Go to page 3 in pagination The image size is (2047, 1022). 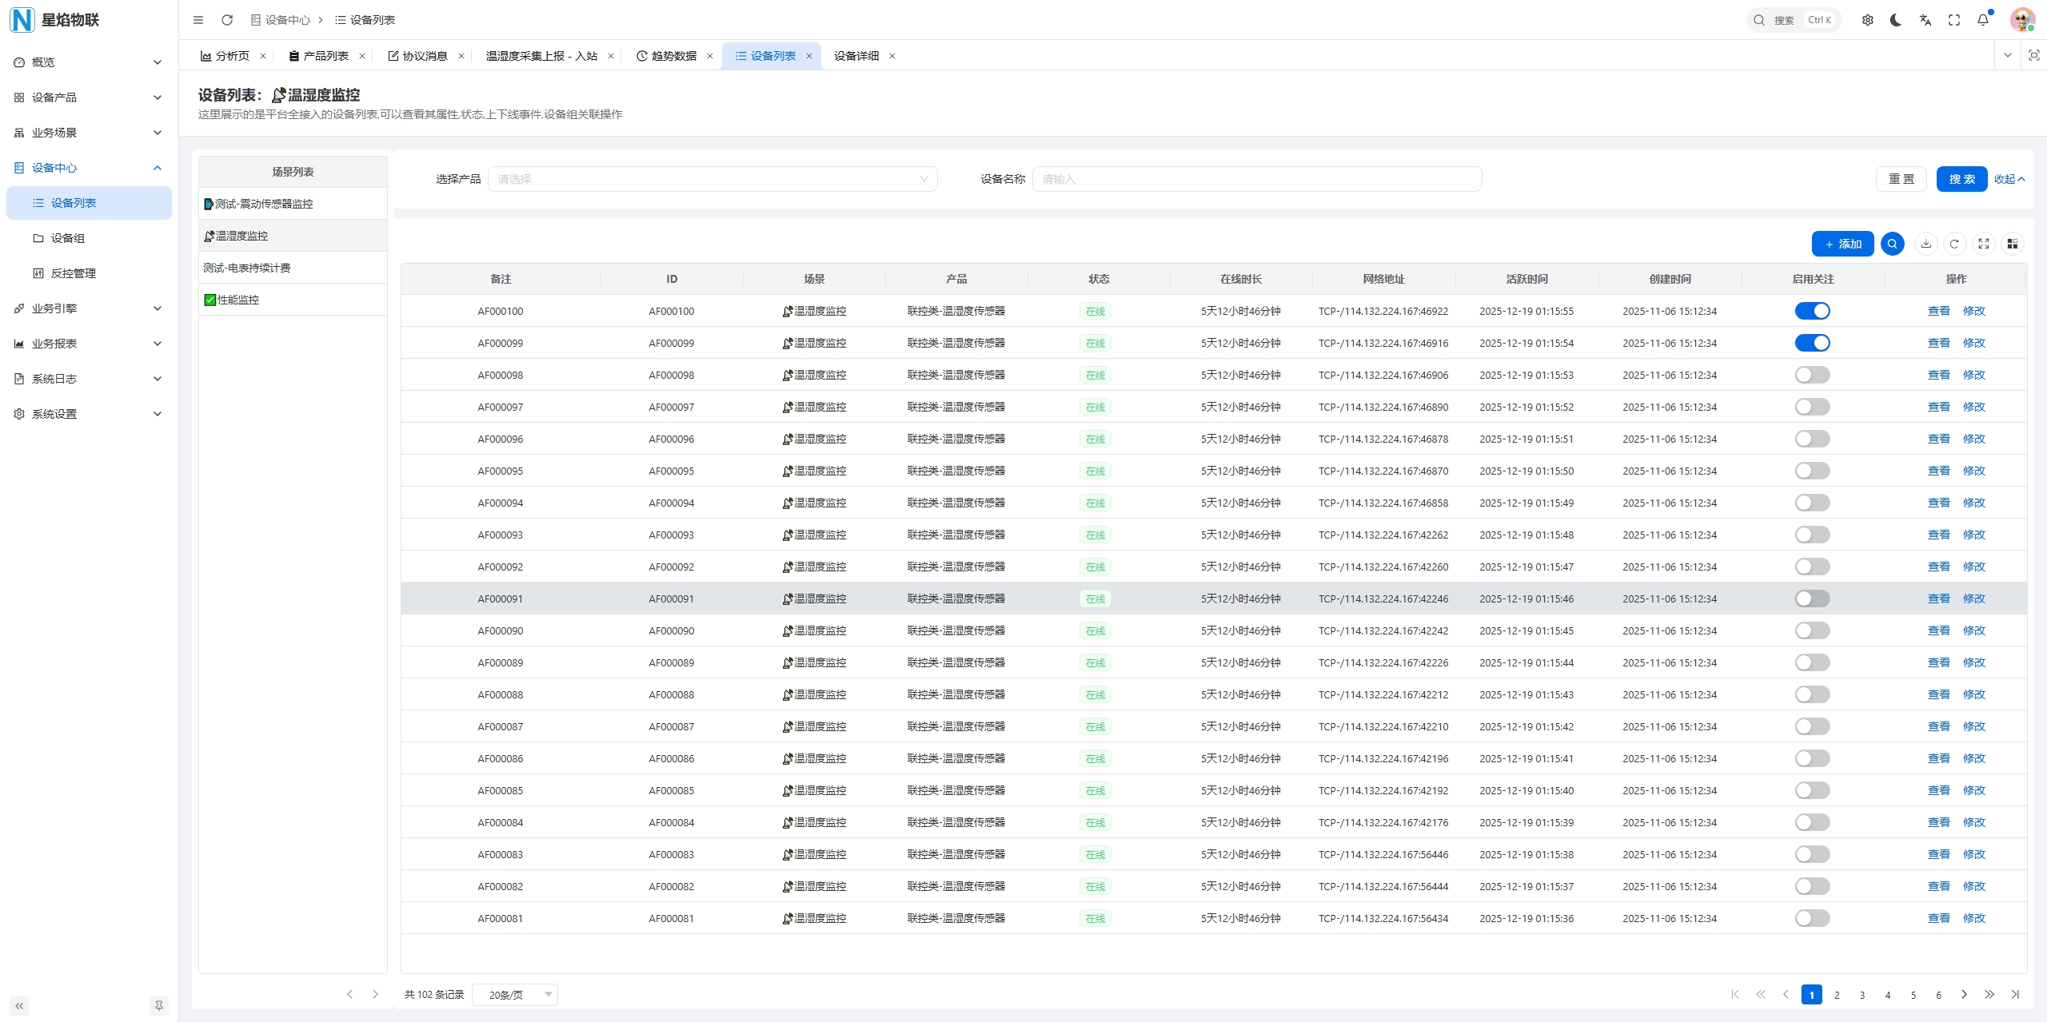(x=1862, y=995)
